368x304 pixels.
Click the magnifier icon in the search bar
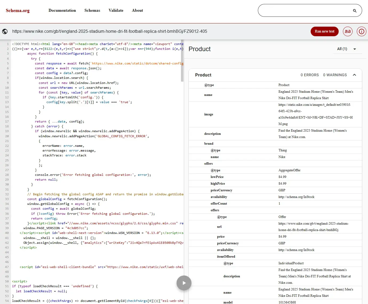point(354,11)
